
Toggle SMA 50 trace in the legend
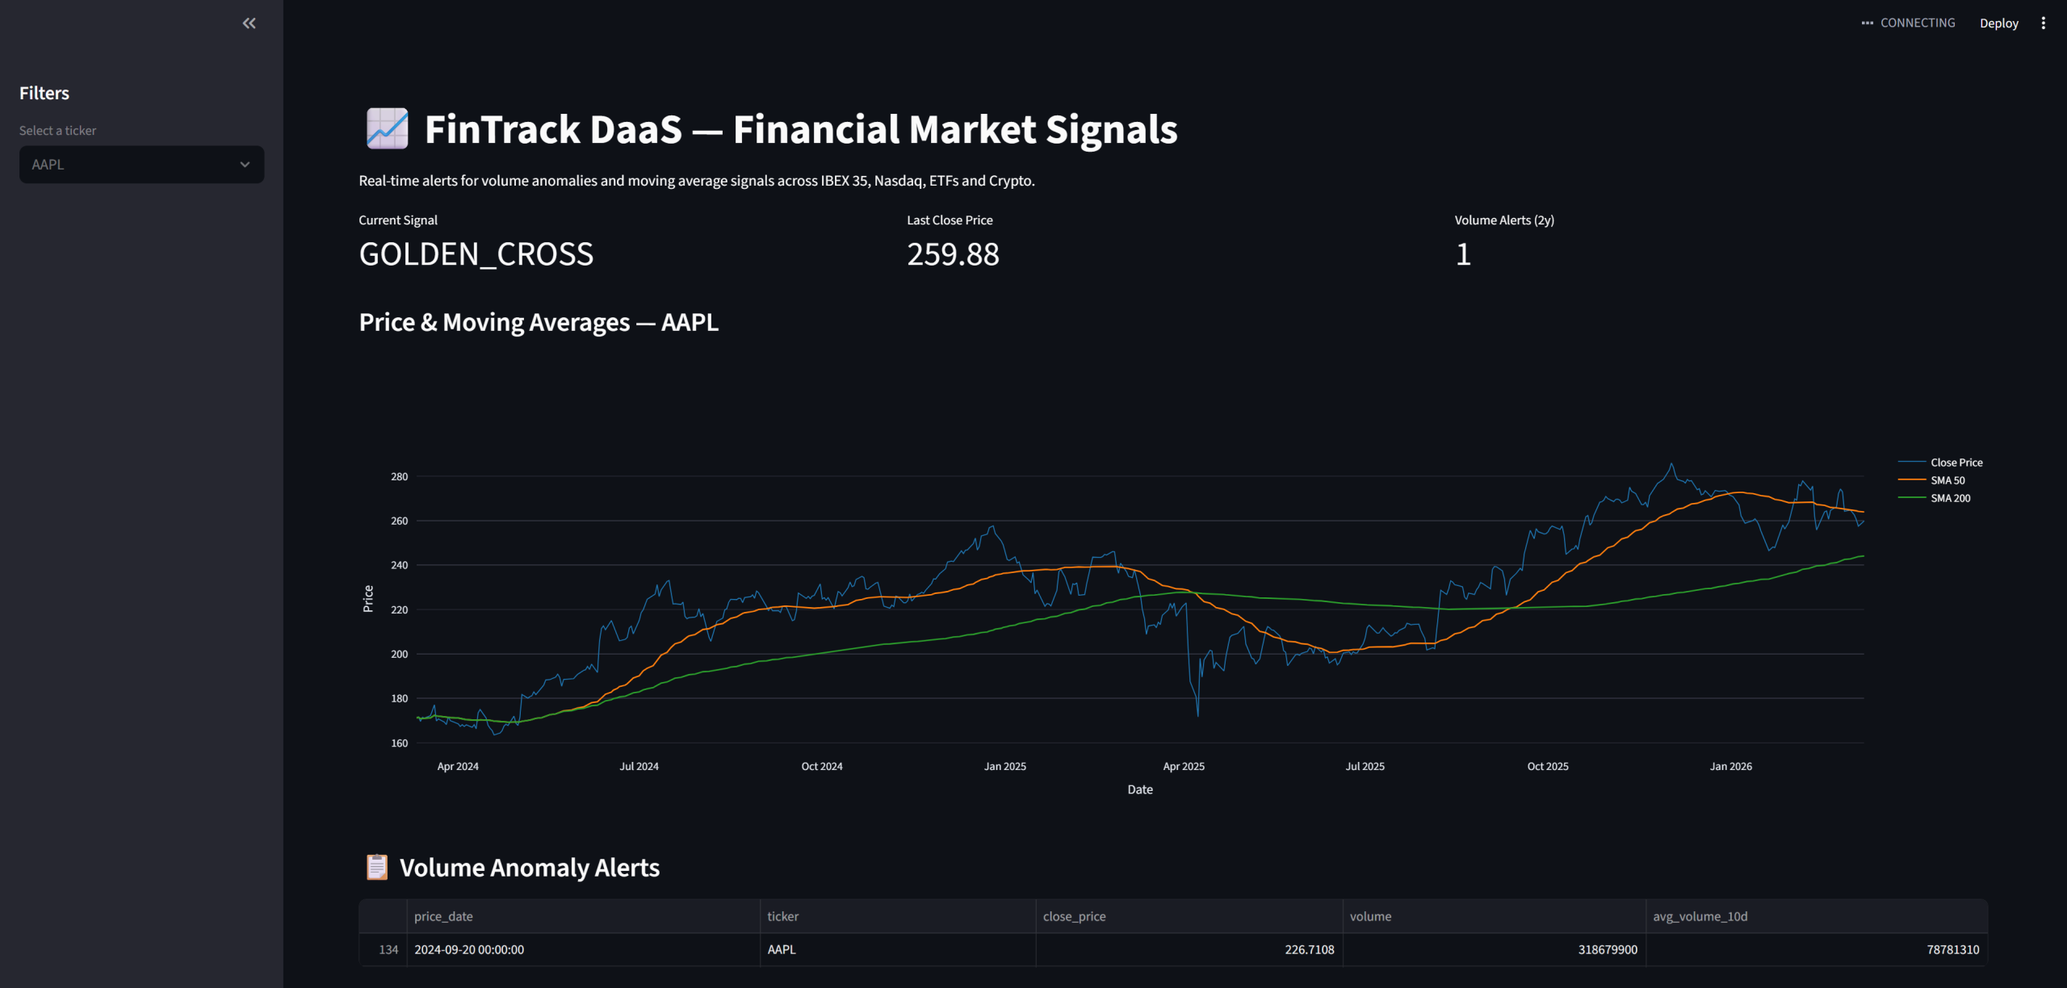[1948, 480]
